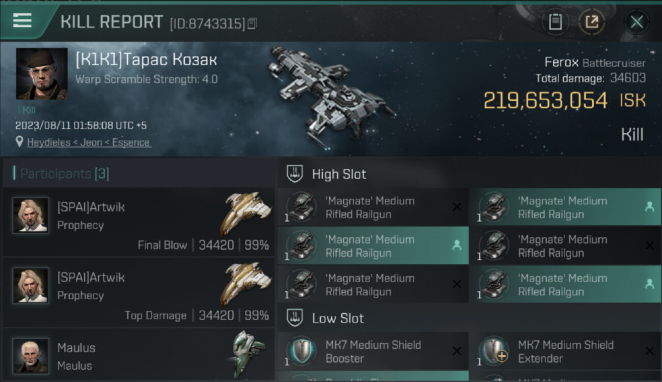Open Artwik's Top Damage participant entry
Image resolution: width=662 pixels, height=382 pixels.
pyautogui.click(x=139, y=292)
